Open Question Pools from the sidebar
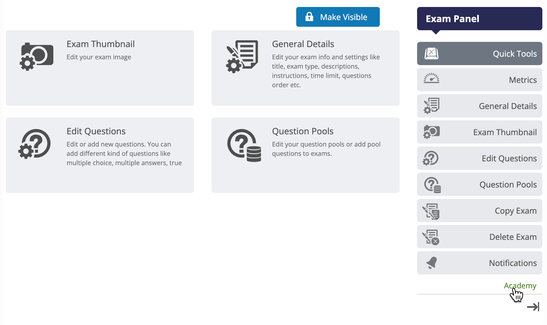This screenshot has width=547, height=325. pos(479,184)
